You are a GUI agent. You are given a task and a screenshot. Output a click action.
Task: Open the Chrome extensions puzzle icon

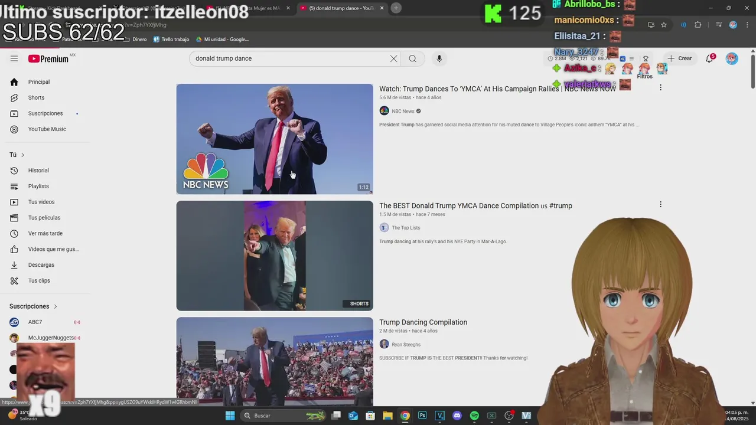[x=698, y=25]
